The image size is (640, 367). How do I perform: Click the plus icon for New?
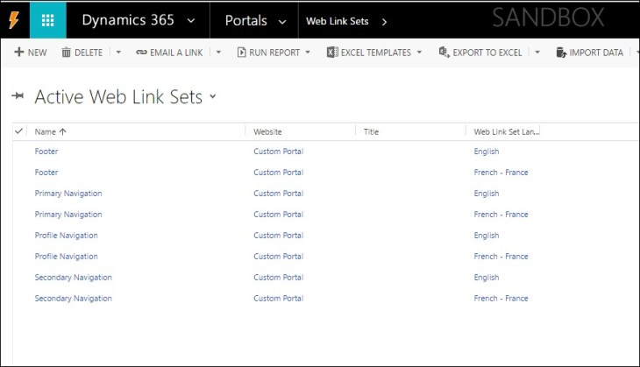18,53
